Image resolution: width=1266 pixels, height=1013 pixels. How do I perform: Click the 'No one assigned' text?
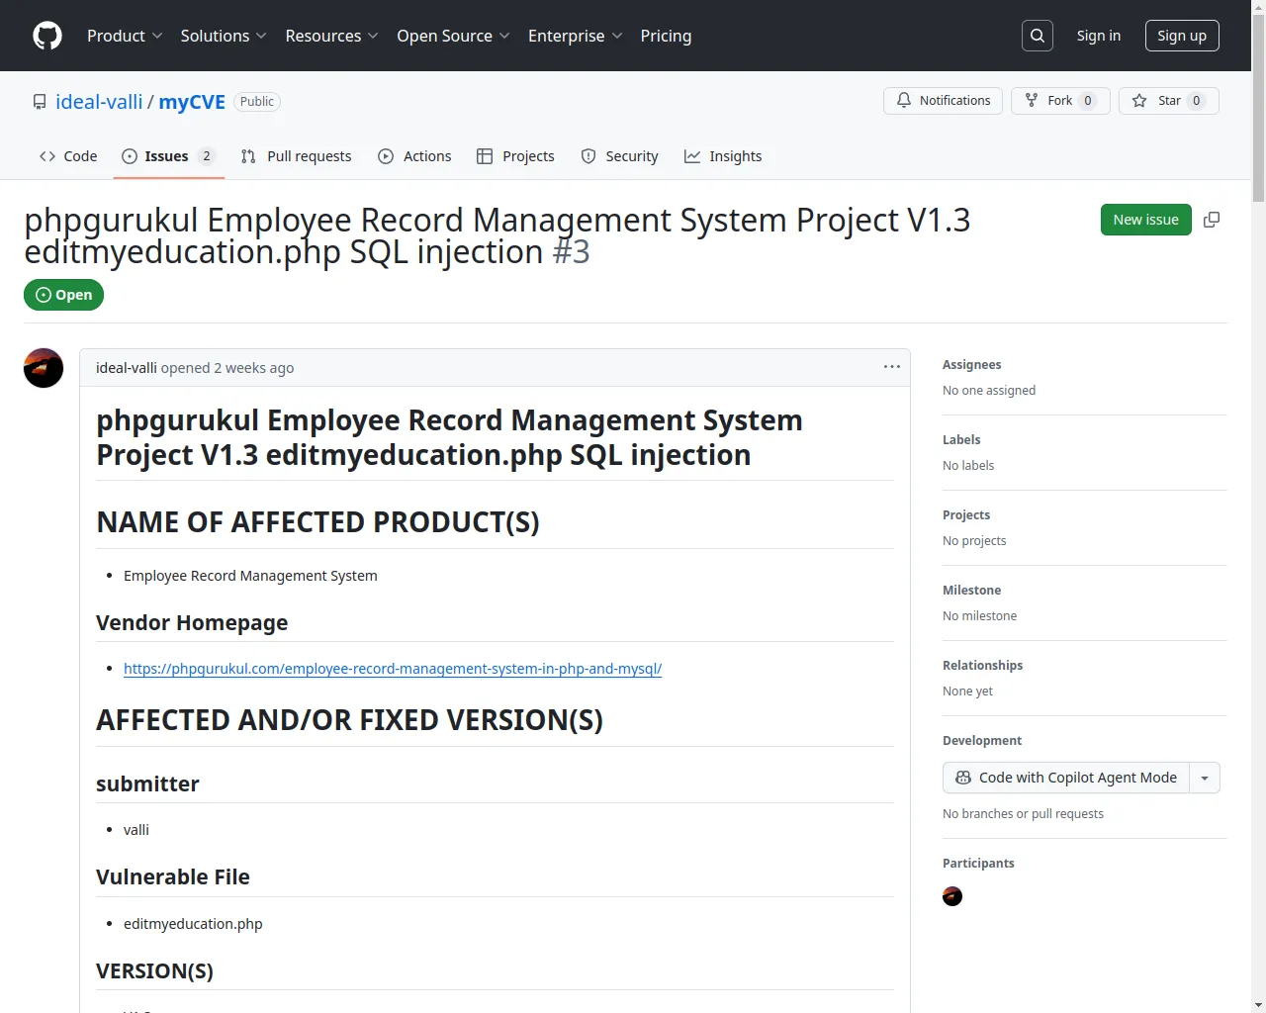989,391
